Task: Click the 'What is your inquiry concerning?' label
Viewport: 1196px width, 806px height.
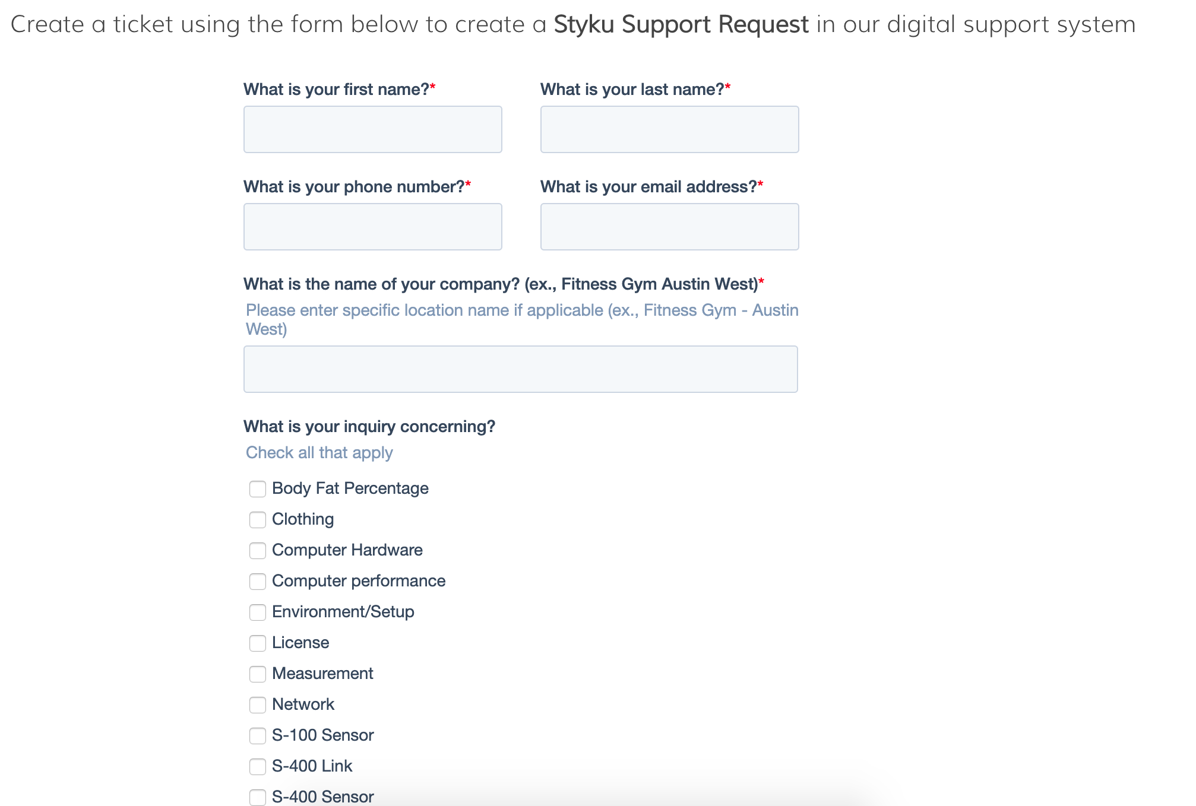Action: pyautogui.click(x=369, y=427)
